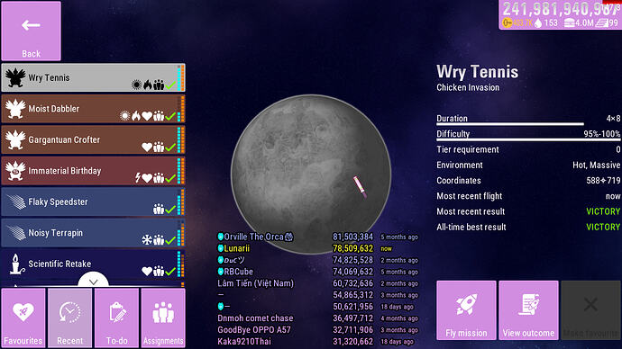622x349 pixels.
Task: Click the All-time best result VICTORY text
Action: (x=603, y=227)
